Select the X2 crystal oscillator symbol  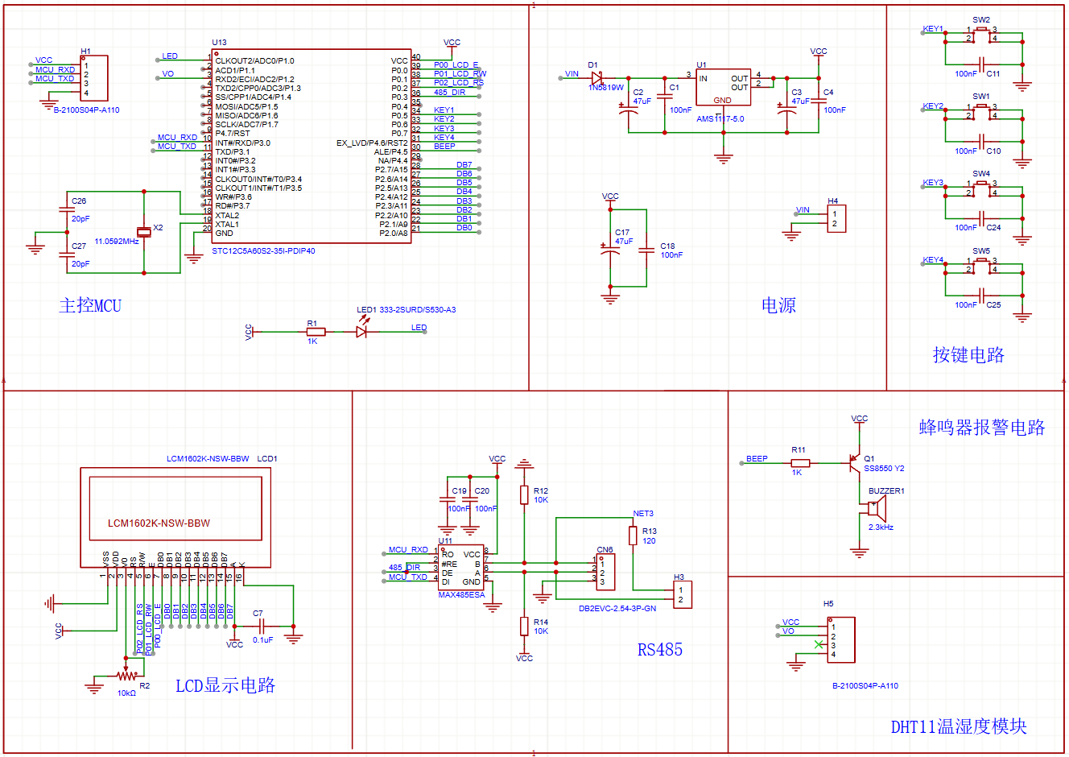click(144, 233)
